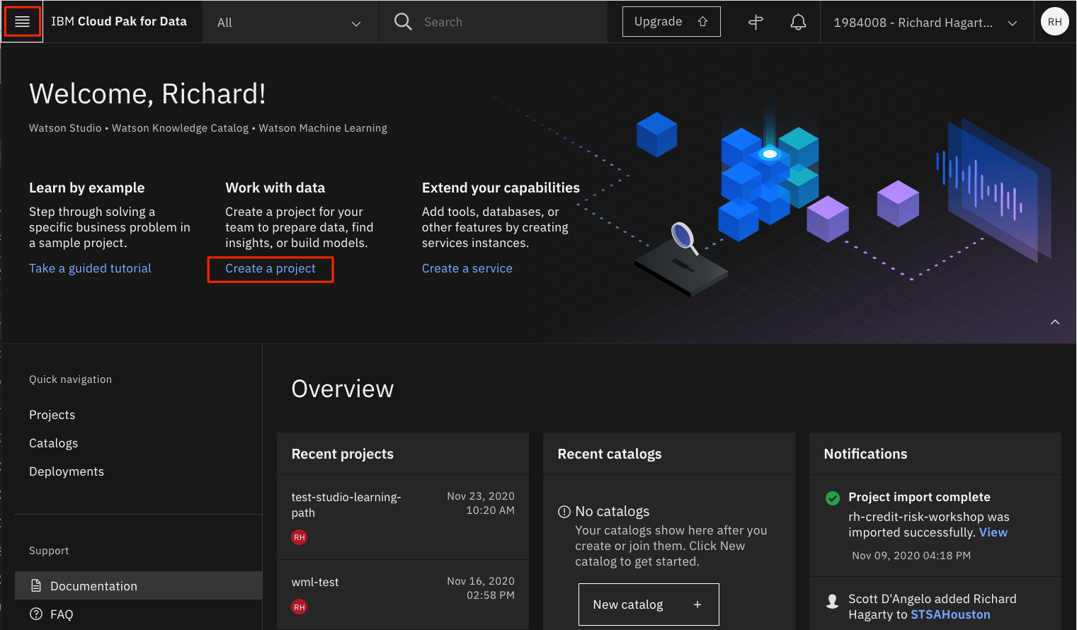
Task: Go to Catalogs in Quick navigation
Action: (x=54, y=443)
